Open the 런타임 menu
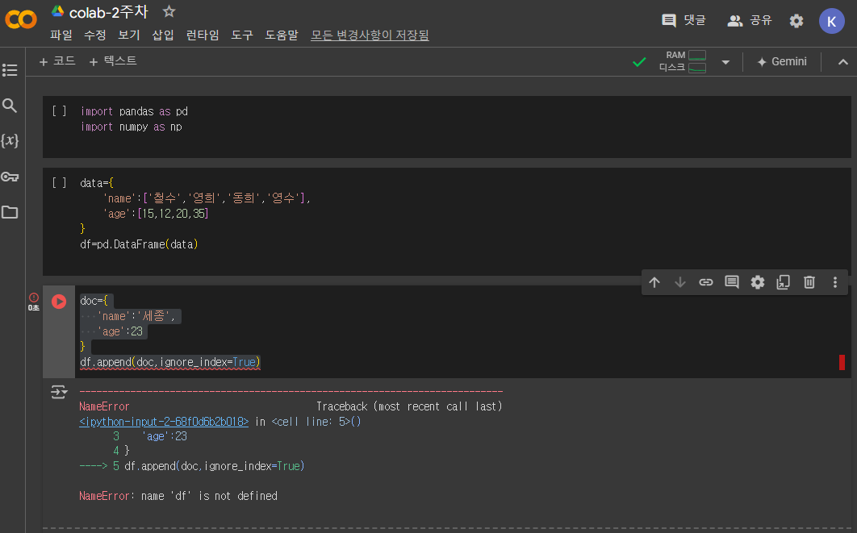This screenshot has width=857, height=533. [x=203, y=35]
